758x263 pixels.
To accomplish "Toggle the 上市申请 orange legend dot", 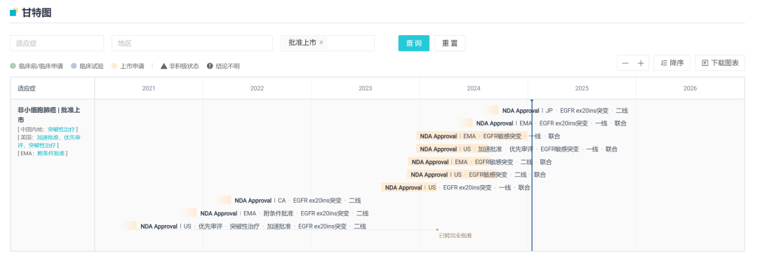I will point(114,66).
